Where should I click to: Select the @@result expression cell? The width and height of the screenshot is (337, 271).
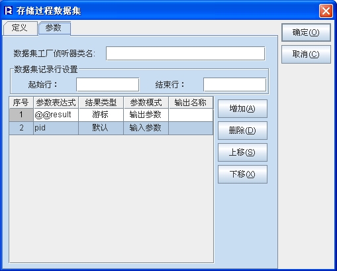point(56,115)
